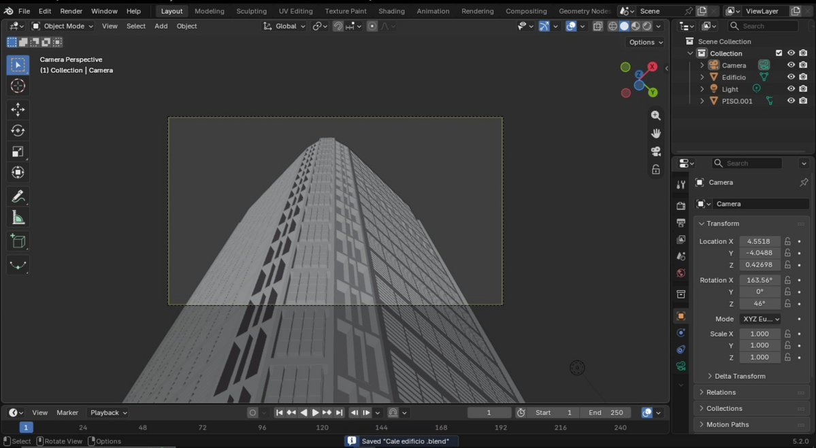816x448 pixels.
Task: Click the play animation button
Action: point(315,413)
